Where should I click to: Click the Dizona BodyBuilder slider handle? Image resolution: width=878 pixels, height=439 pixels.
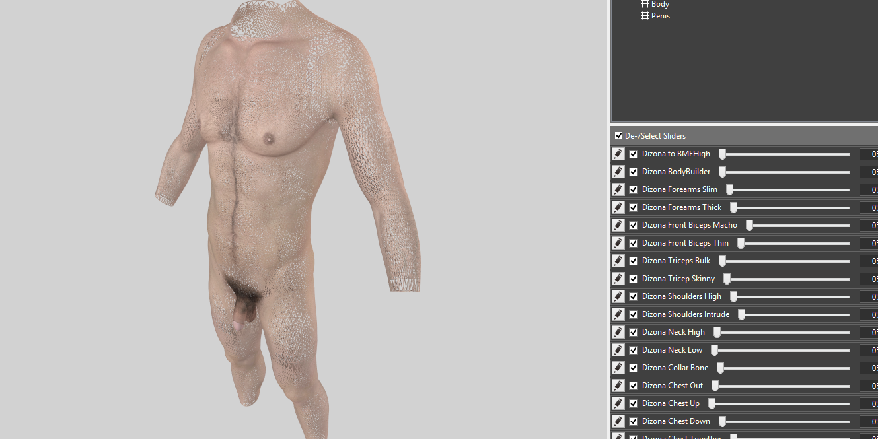[722, 172]
